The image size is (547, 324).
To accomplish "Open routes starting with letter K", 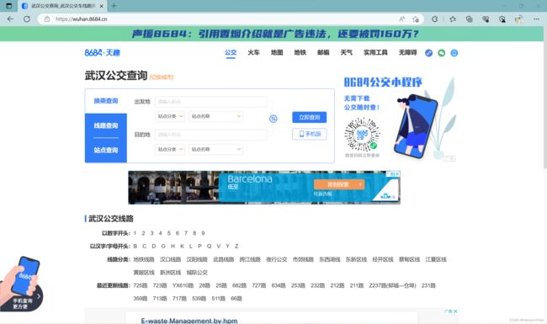I will [182, 247].
